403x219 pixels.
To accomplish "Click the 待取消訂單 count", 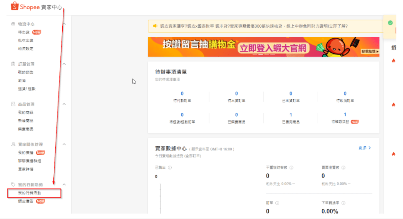I will pyautogui.click(x=345, y=94).
